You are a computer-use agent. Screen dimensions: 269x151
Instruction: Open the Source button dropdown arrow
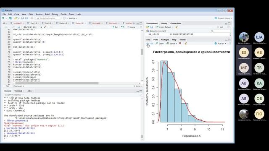[x=137, y=27]
